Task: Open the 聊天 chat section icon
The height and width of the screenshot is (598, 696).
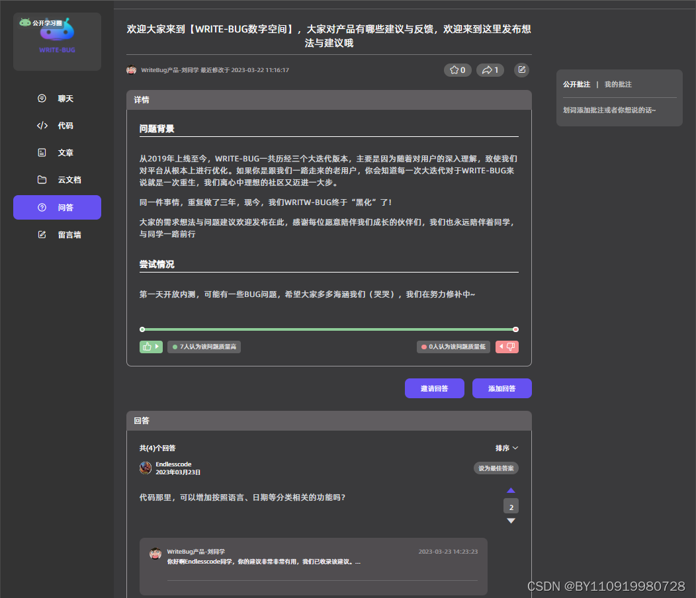Action: point(42,98)
